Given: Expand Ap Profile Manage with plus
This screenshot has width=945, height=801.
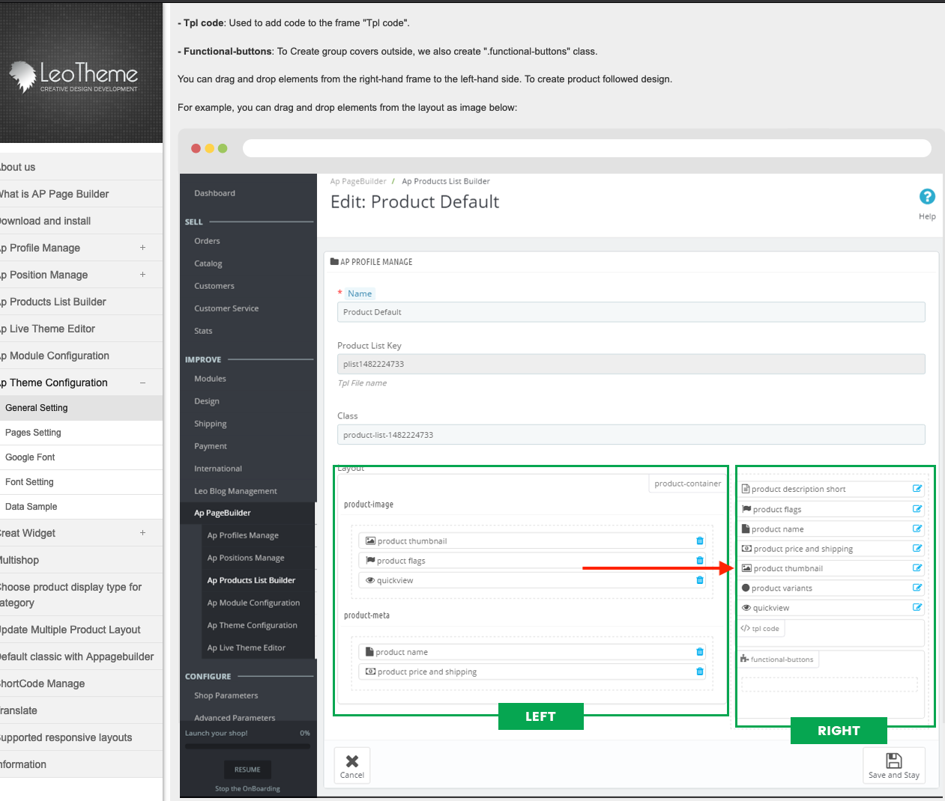Looking at the screenshot, I should coord(142,248).
